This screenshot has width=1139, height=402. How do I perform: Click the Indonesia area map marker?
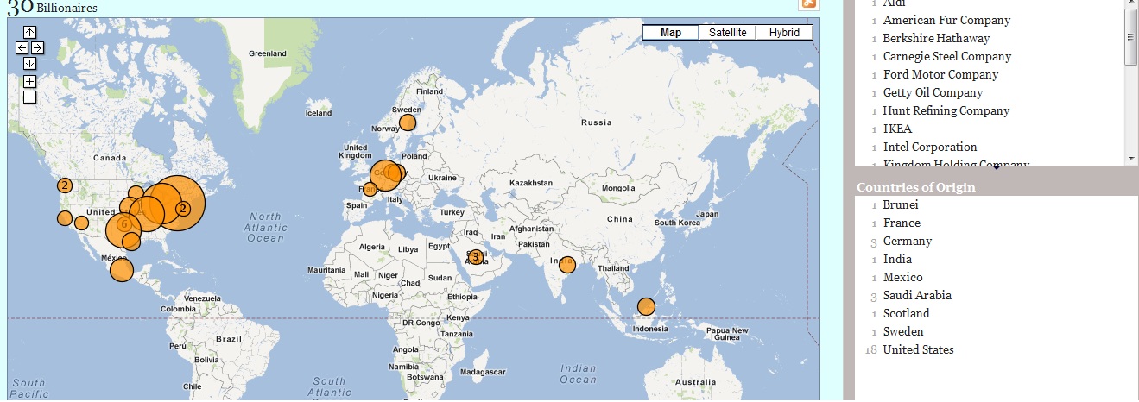[x=646, y=306]
